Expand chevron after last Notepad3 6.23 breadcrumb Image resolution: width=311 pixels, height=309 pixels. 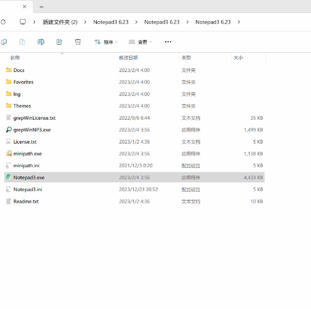pyautogui.click(x=239, y=22)
